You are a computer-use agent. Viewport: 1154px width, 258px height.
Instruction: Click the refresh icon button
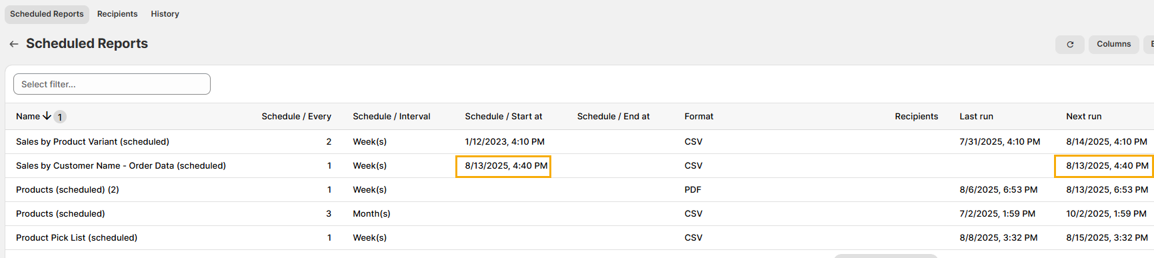pos(1070,45)
